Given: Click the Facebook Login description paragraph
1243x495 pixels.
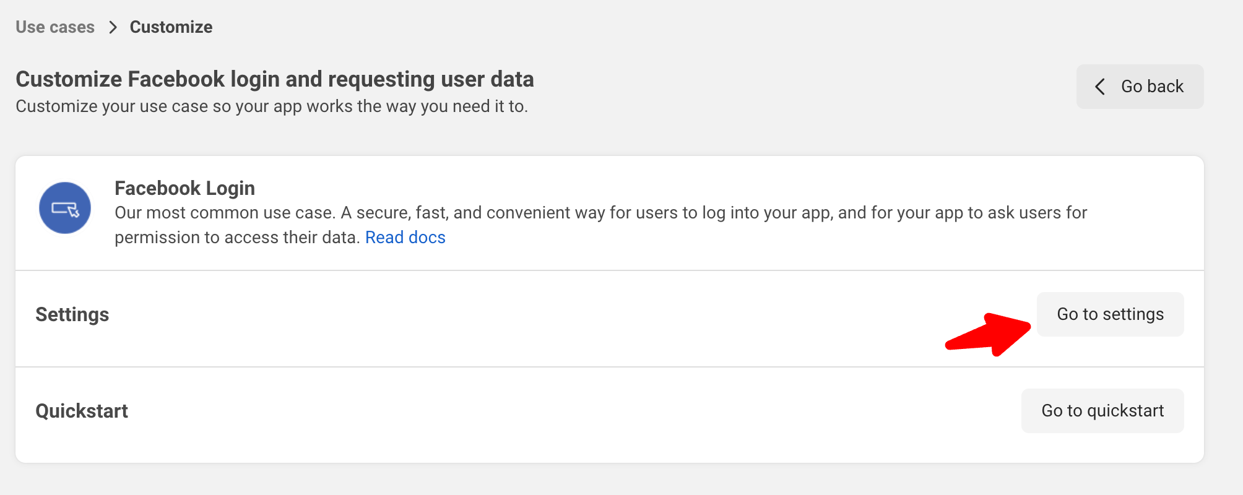Looking at the screenshot, I should coord(600,213).
